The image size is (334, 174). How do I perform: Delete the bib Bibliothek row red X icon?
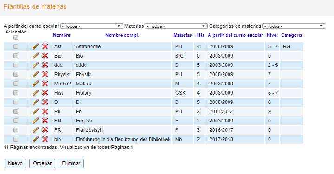pyautogui.click(x=45, y=139)
